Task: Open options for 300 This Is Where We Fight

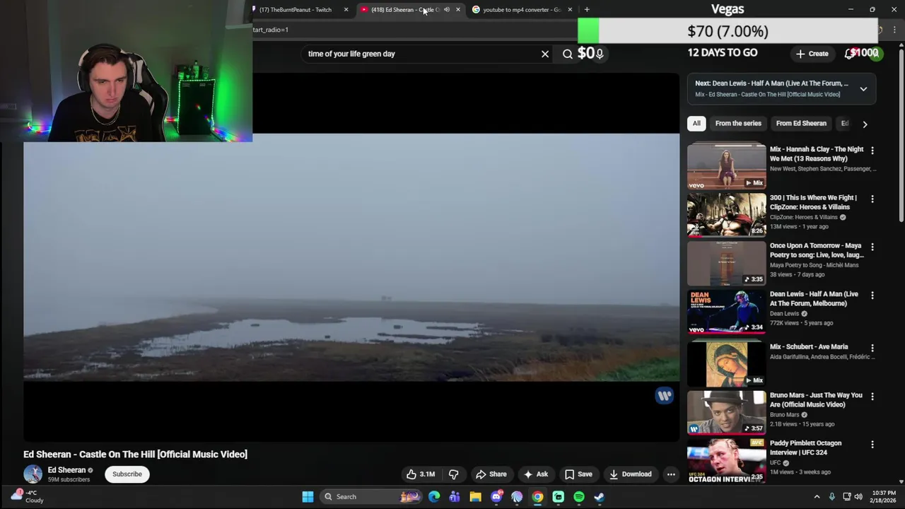Action: tap(872, 199)
